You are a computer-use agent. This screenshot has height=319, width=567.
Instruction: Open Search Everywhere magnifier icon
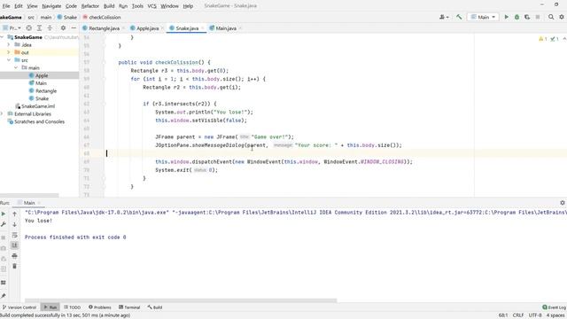click(551, 17)
